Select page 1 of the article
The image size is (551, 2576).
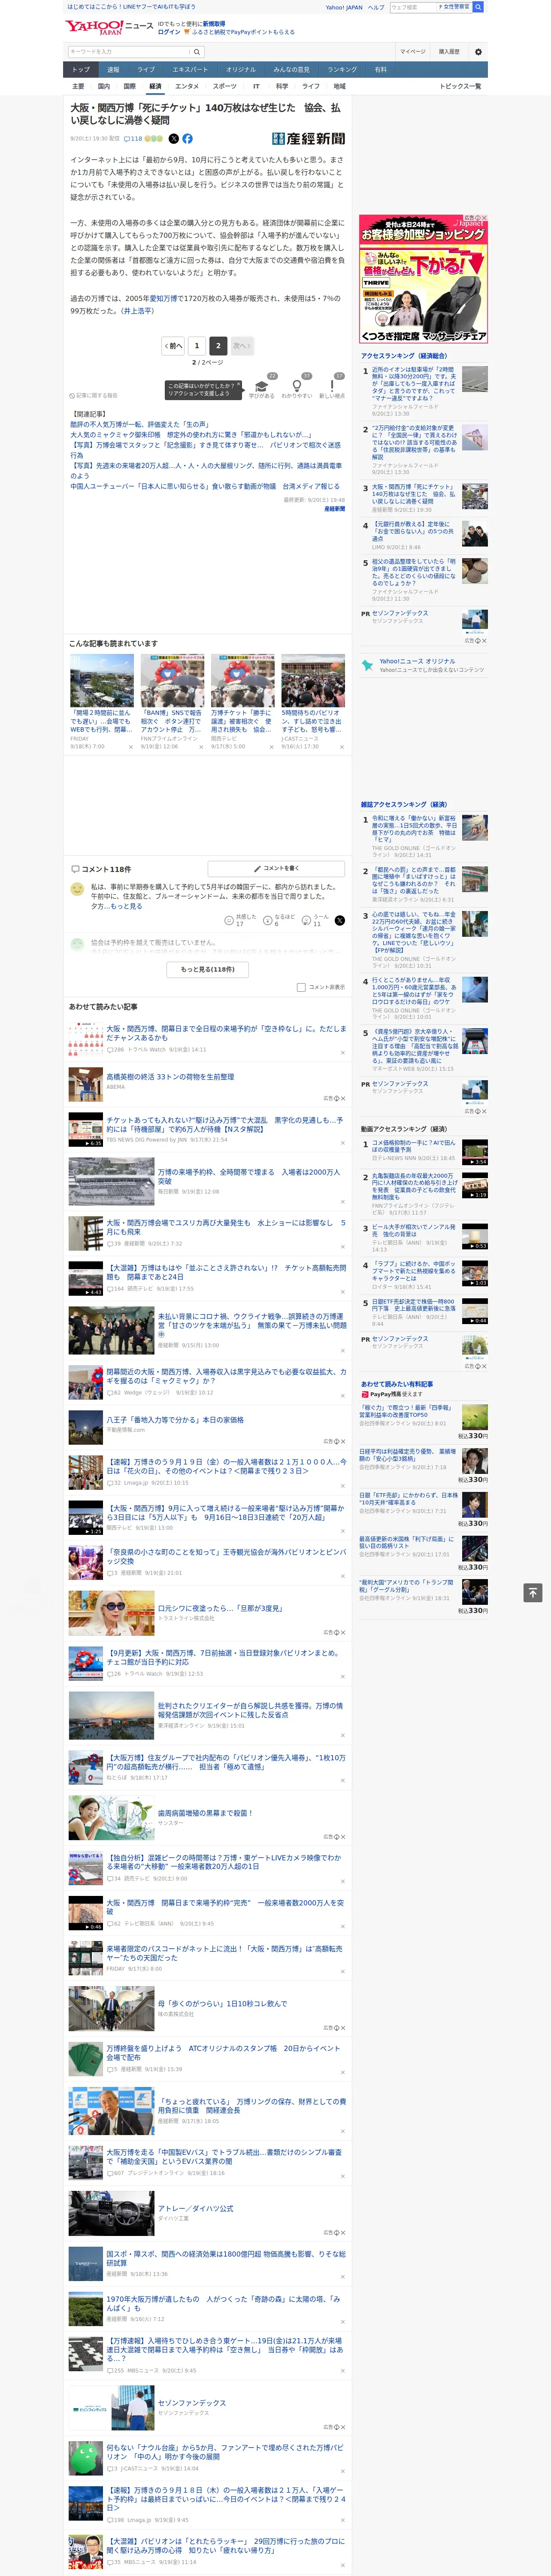point(197,346)
